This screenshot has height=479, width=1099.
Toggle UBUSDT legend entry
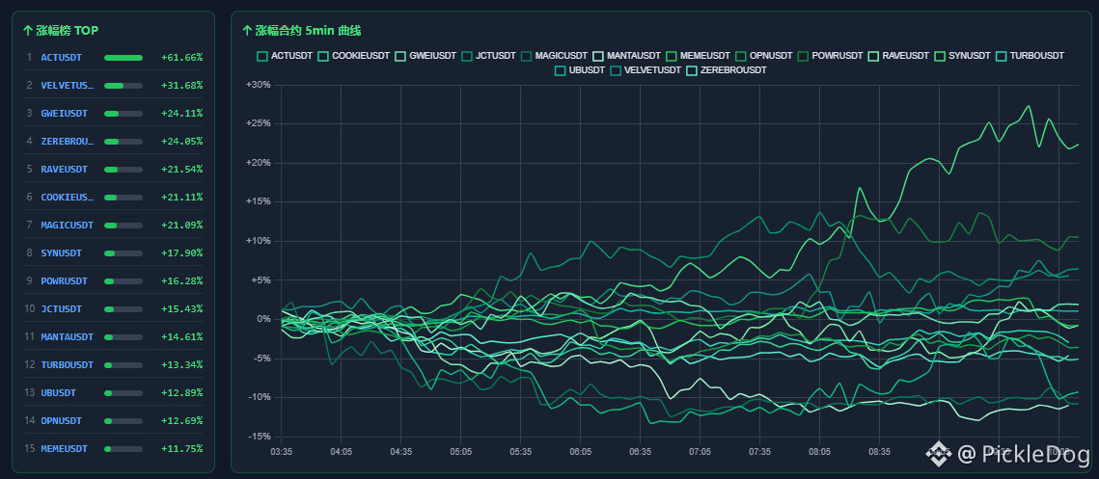pos(580,70)
